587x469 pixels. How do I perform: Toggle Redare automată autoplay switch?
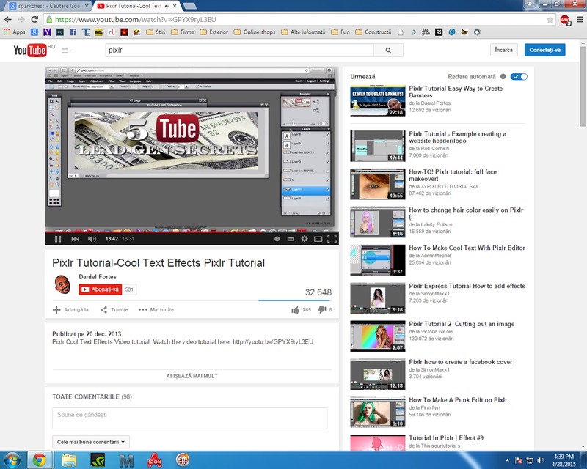tap(519, 77)
